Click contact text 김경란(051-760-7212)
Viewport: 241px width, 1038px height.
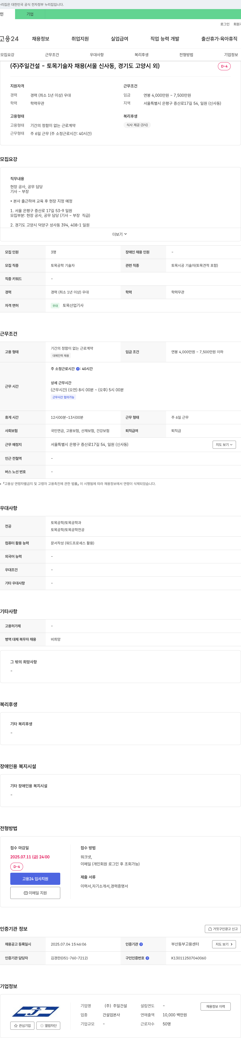pyautogui.click(x=69, y=958)
